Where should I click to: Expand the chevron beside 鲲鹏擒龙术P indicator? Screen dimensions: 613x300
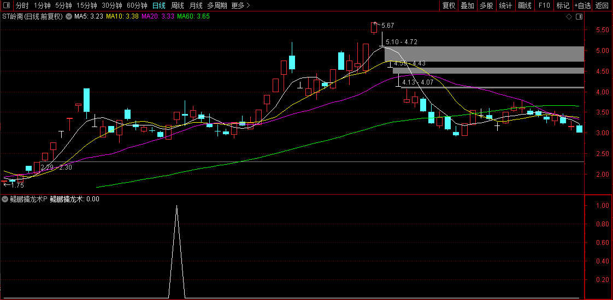[5, 199]
